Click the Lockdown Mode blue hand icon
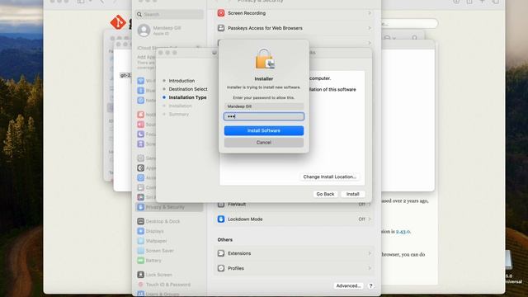The width and height of the screenshot is (528, 297). pyautogui.click(x=221, y=219)
